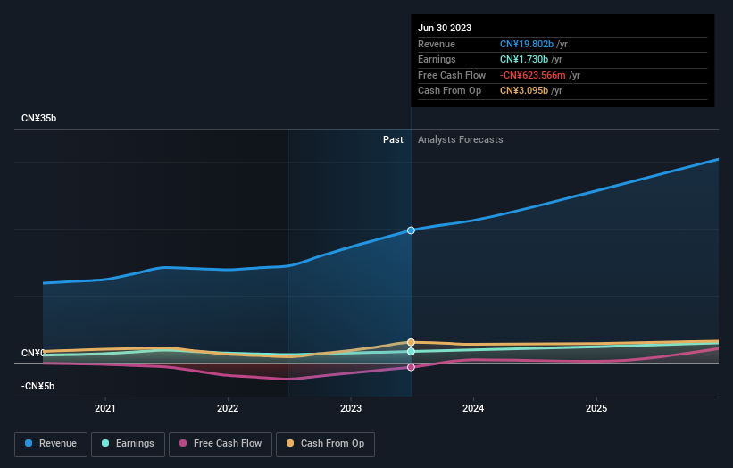This screenshot has width=733, height=468.
Task: Click the orange Cash From Op data point
Action: 411,342
